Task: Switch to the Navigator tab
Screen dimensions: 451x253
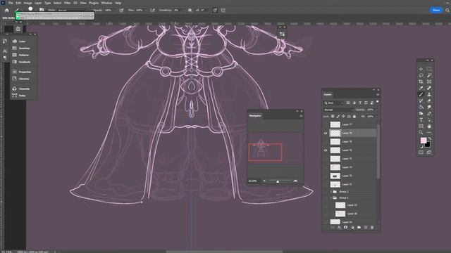Action: [255, 115]
